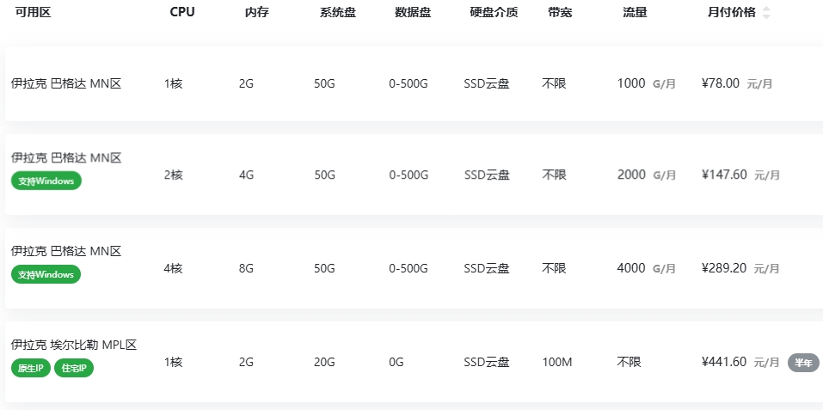
Task: Click the gray 半年 billing badge
Action: click(803, 363)
